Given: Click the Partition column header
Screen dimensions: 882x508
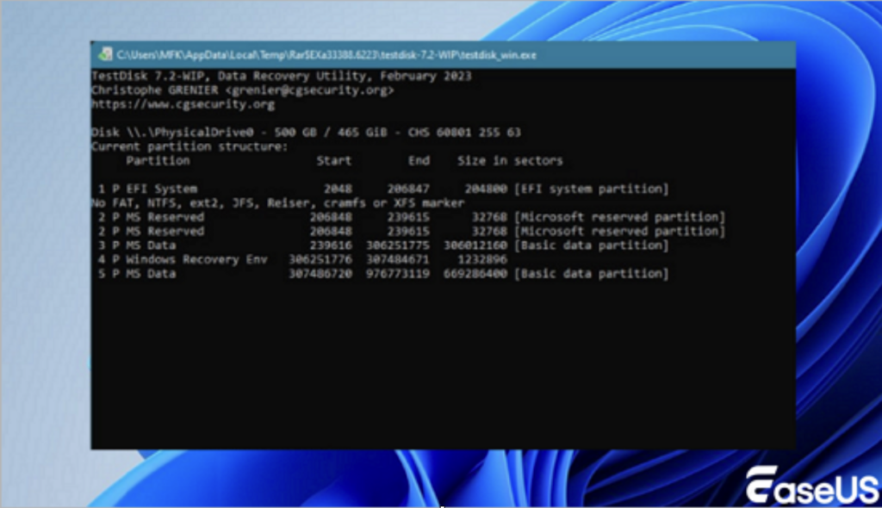Looking at the screenshot, I should 158,161.
